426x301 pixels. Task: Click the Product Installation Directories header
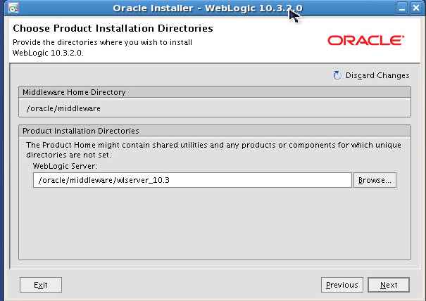point(80,131)
